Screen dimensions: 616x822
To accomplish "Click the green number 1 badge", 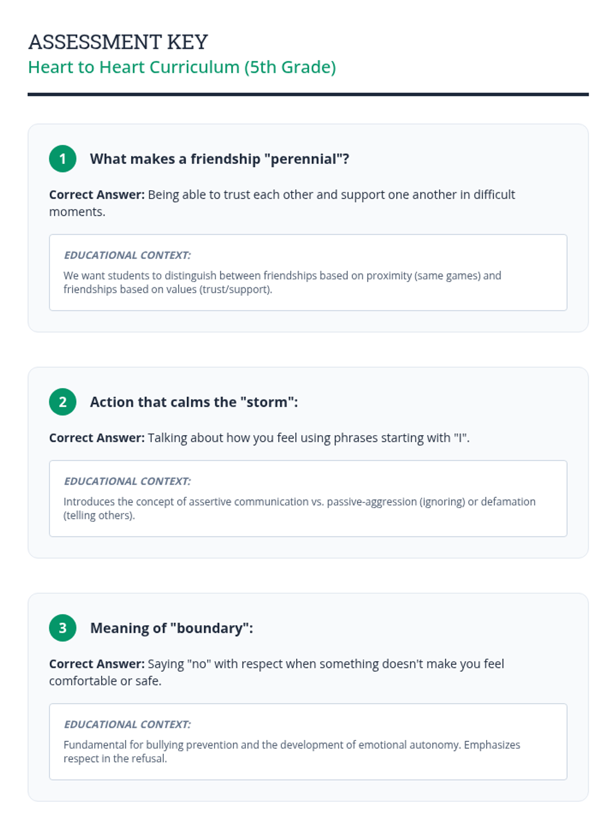I will click(63, 159).
